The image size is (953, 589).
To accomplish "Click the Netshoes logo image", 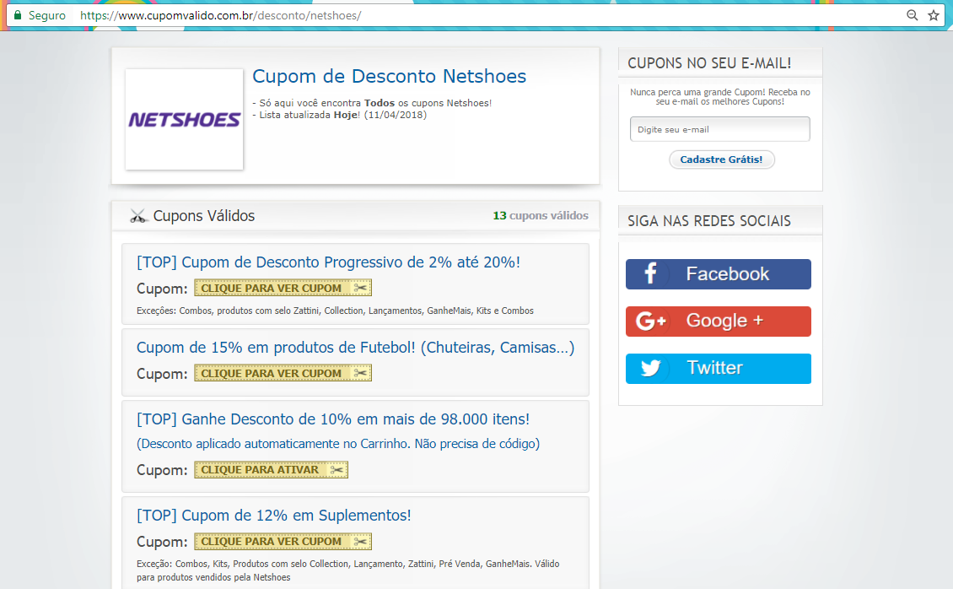I will (x=184, y=119).
